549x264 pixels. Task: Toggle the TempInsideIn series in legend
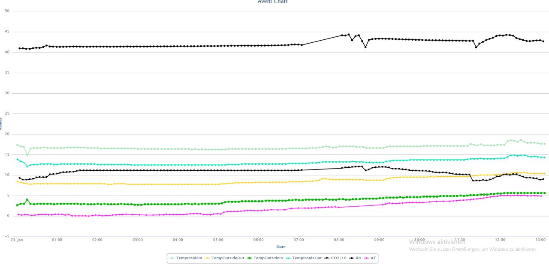pos(186,258)
